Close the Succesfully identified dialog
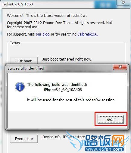131x153 pixels. pyautogui.click(x=120, y=67)
